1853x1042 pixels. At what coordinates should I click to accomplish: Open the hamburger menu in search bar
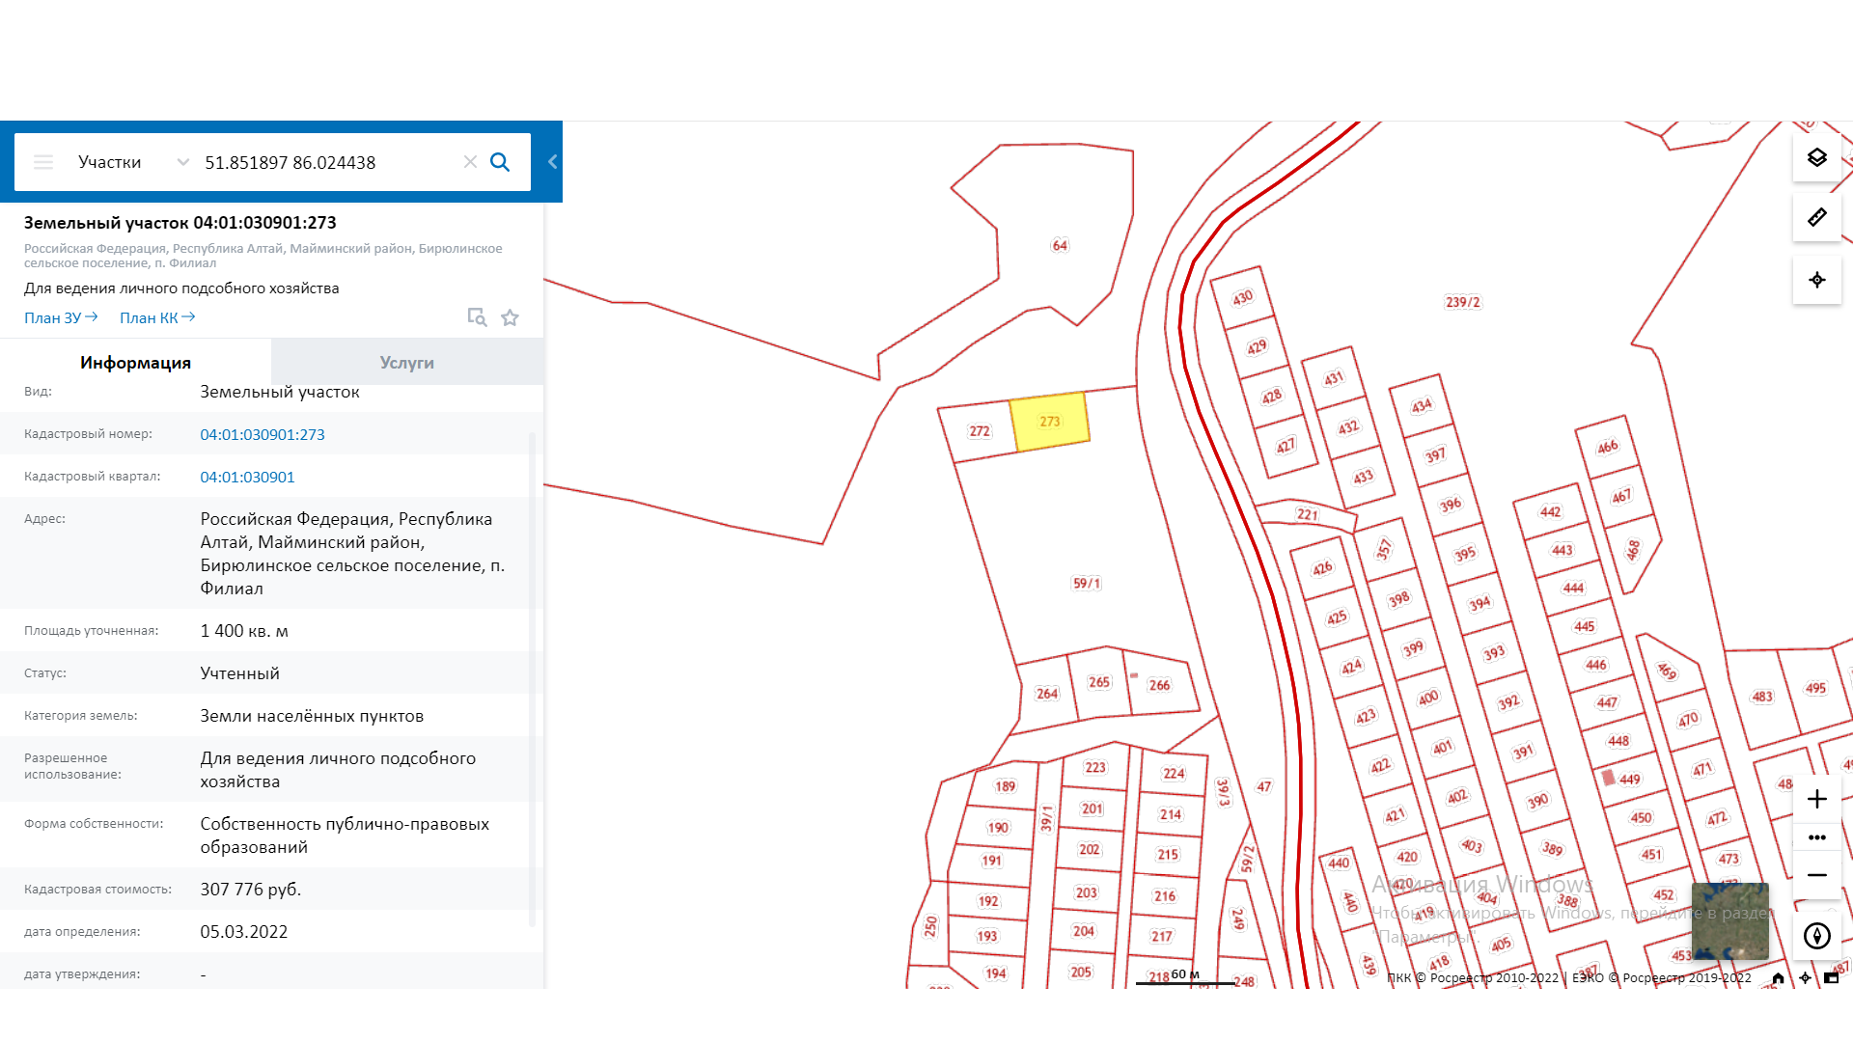tap(43, 162)
